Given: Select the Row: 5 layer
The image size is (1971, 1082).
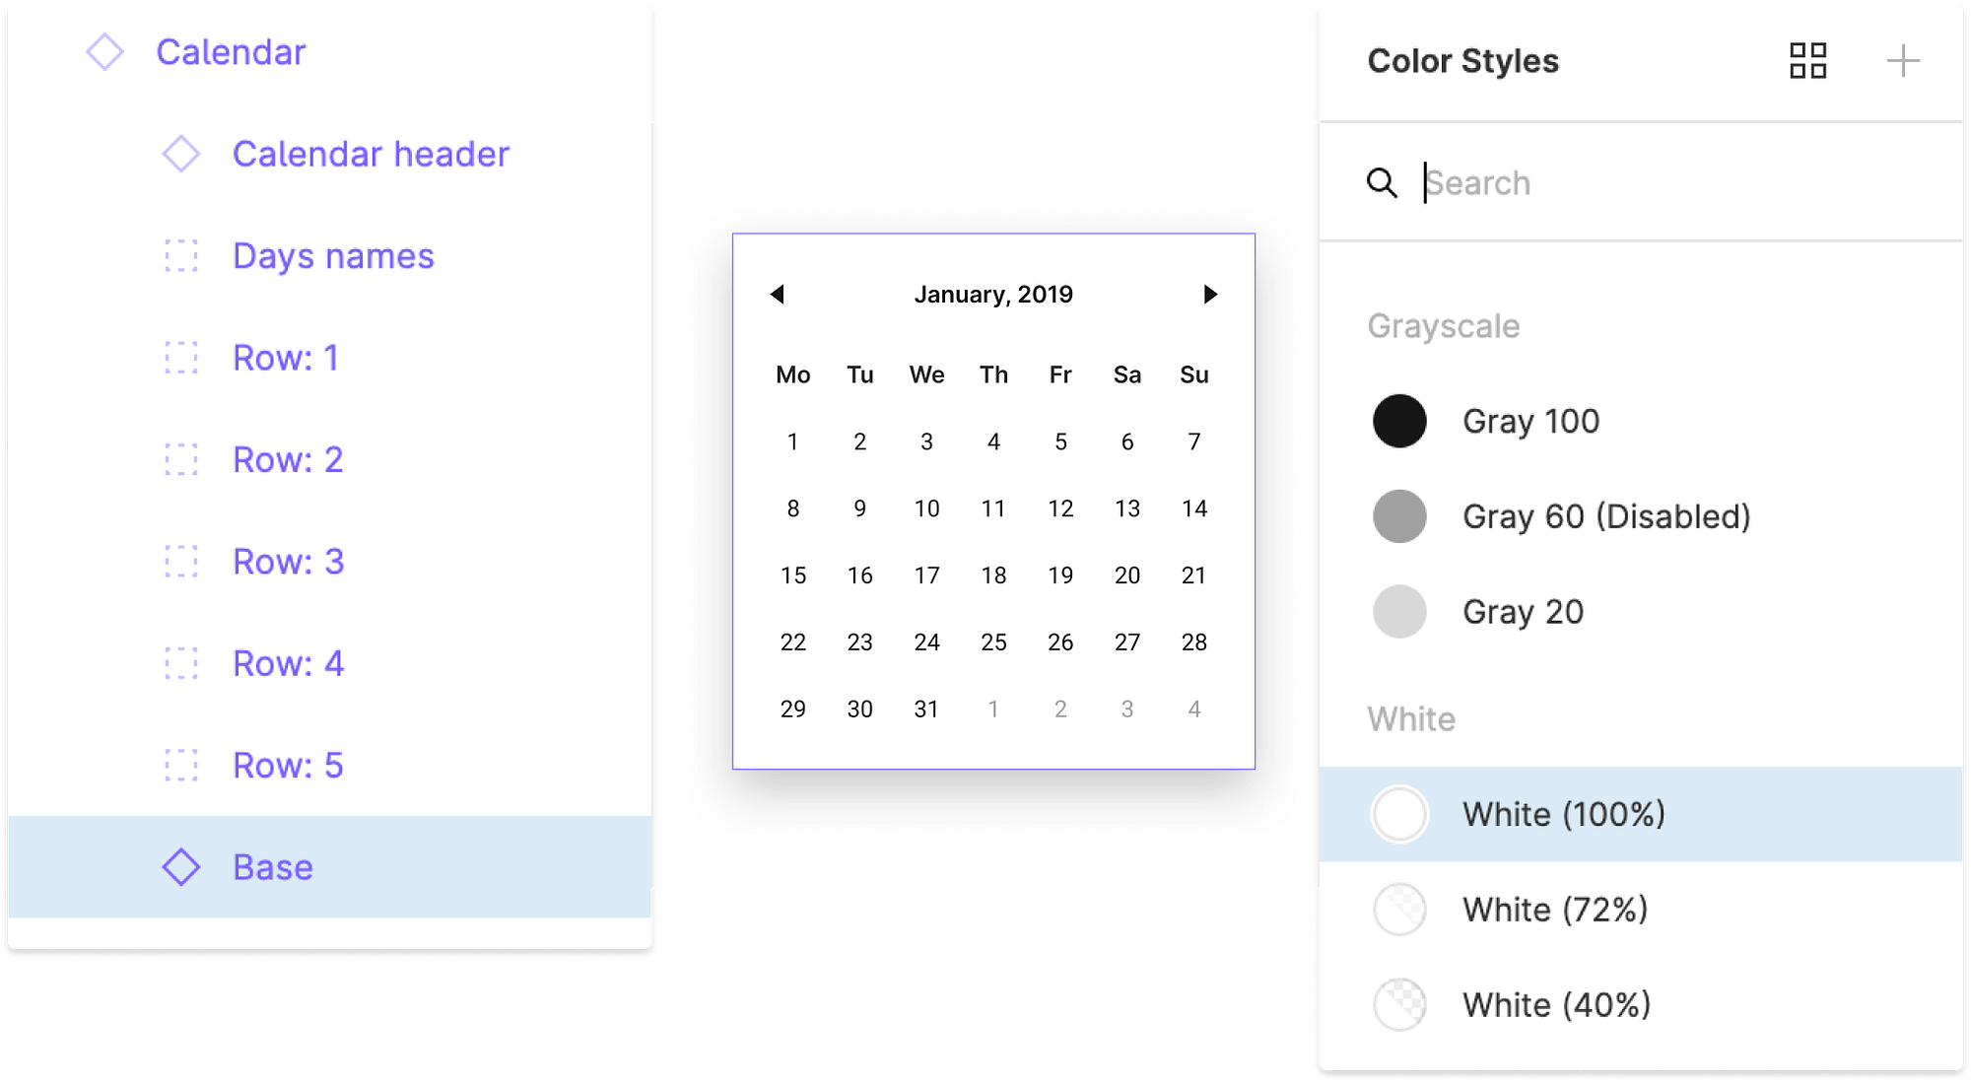Looking at the screenshot, I should (330, 766).
